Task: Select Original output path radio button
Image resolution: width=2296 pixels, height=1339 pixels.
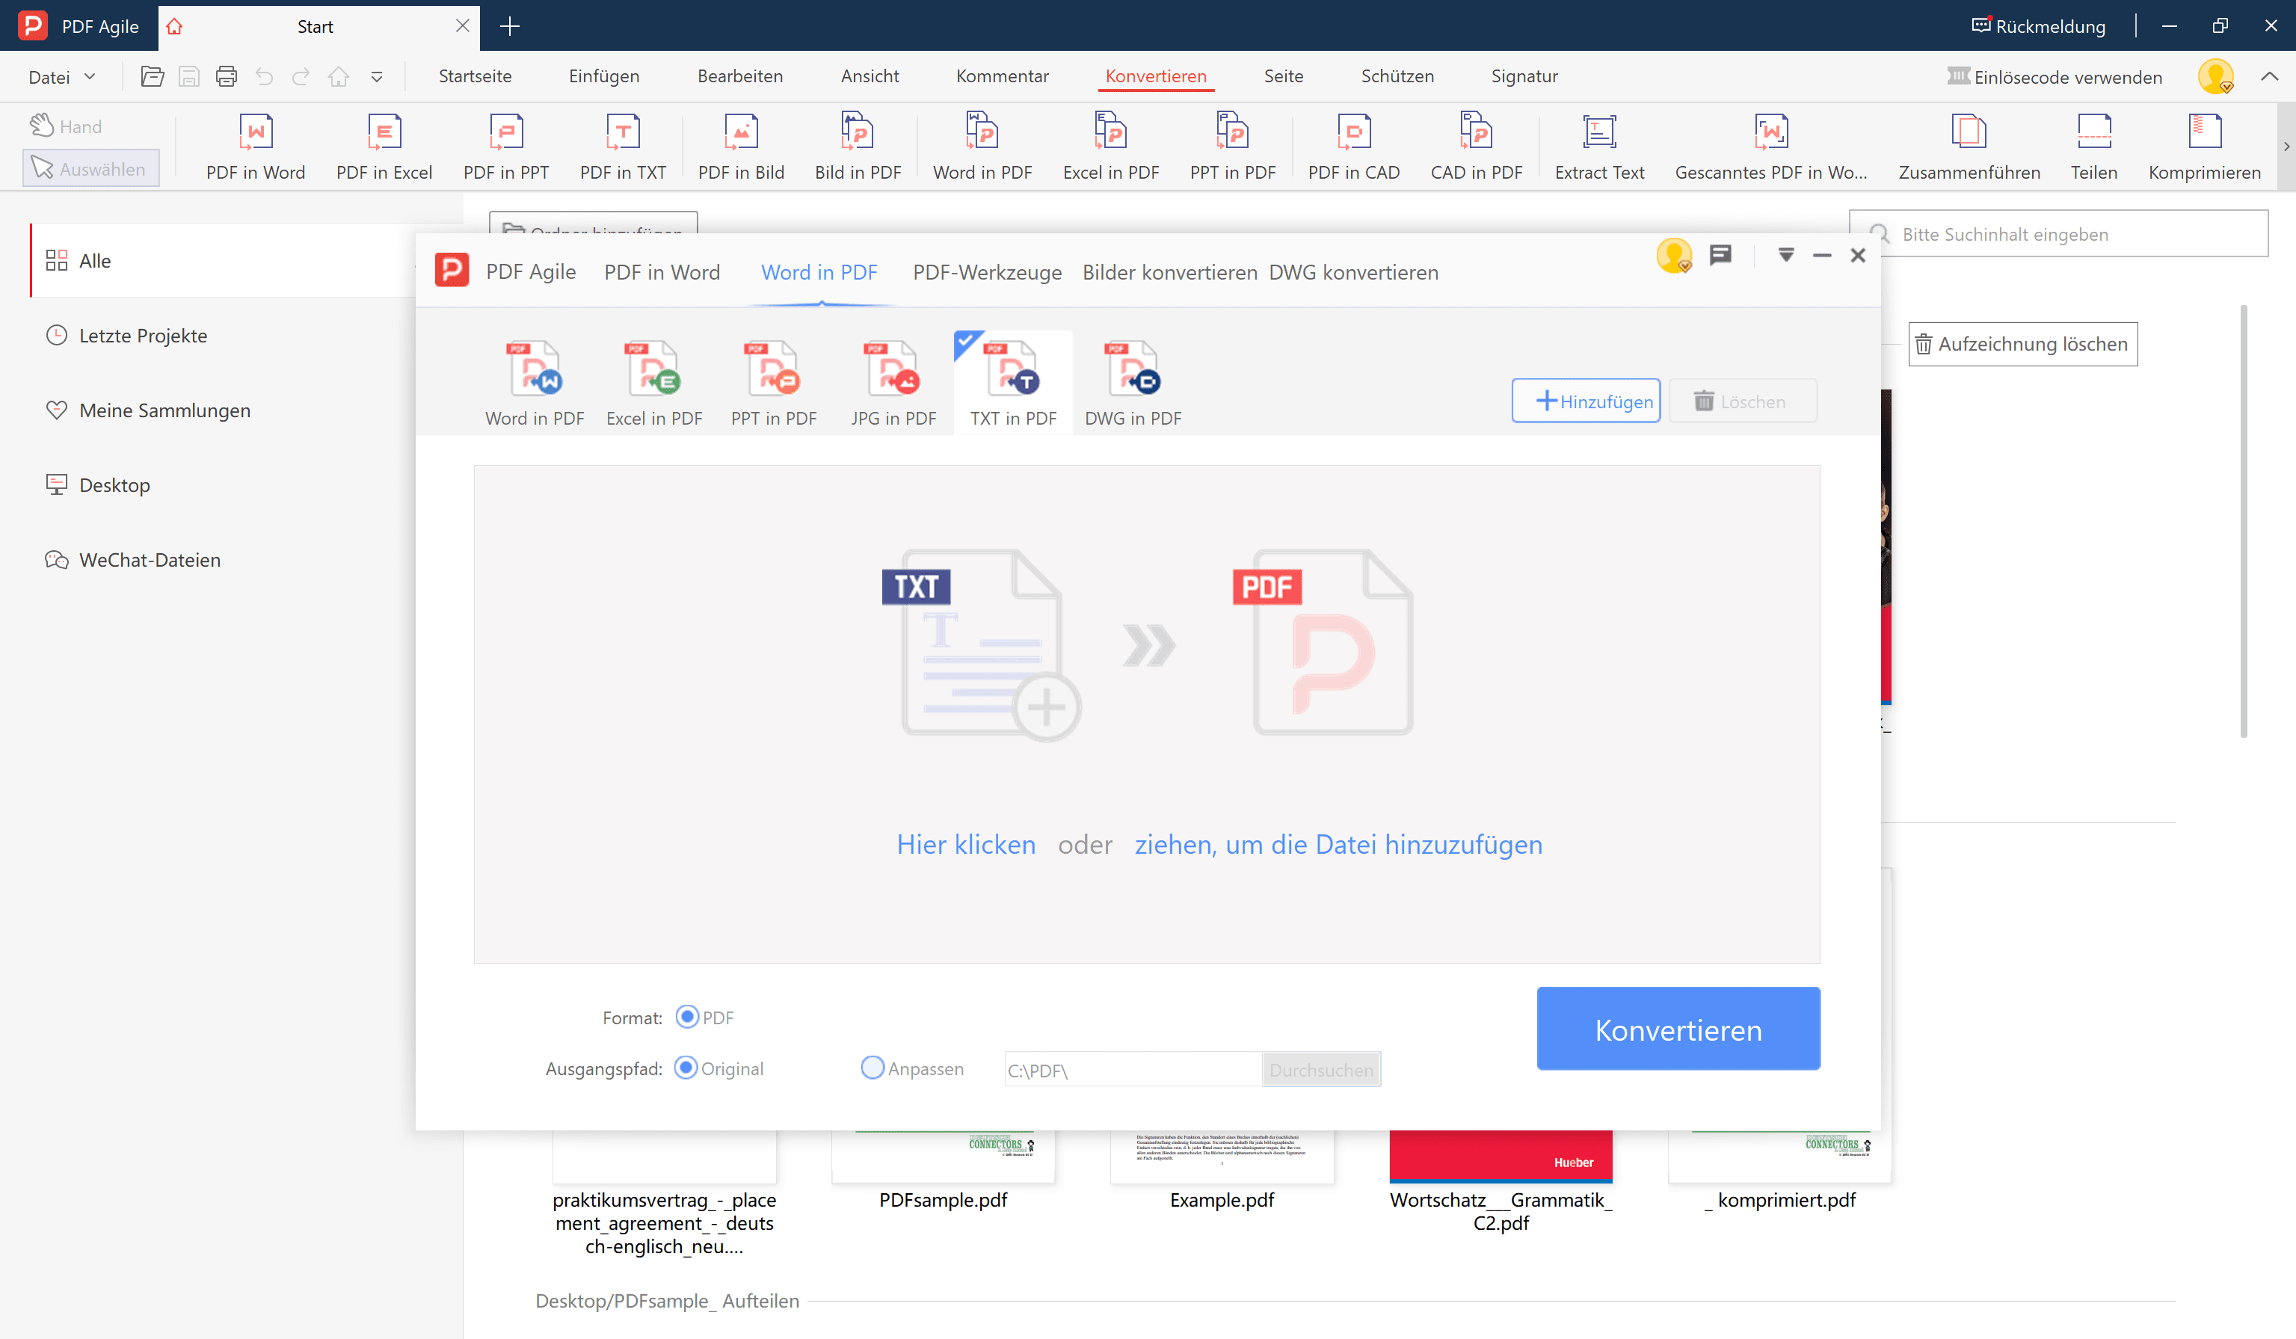Action: 686,1068
